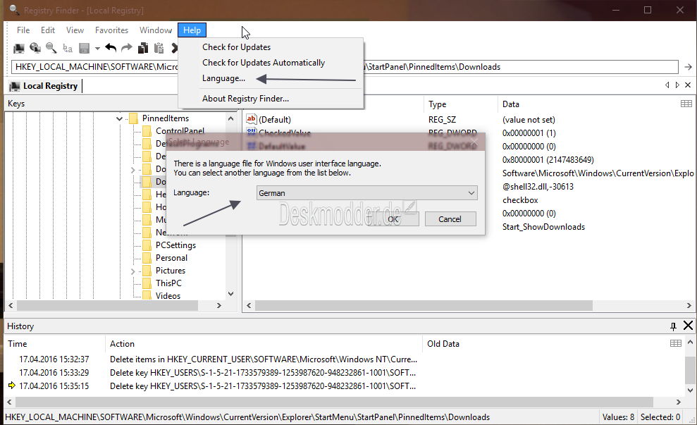This screenshot has height=425, width=697.
Task: Collapse the PinnedItems tree node
Action: pos(119,118)
